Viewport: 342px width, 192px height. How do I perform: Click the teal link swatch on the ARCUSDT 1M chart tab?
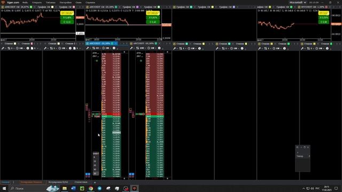116,7
